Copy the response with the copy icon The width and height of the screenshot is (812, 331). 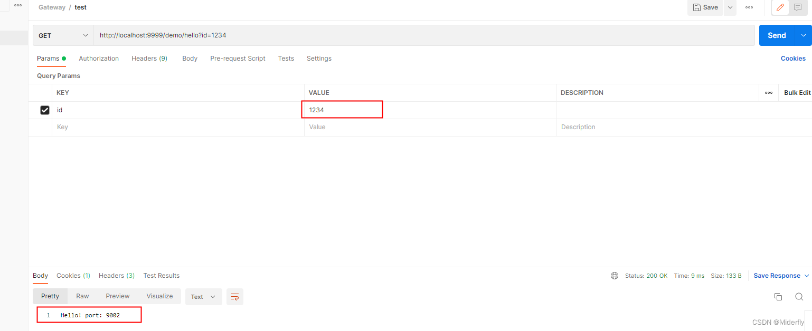pyautogui.click(x=778, y=297)
